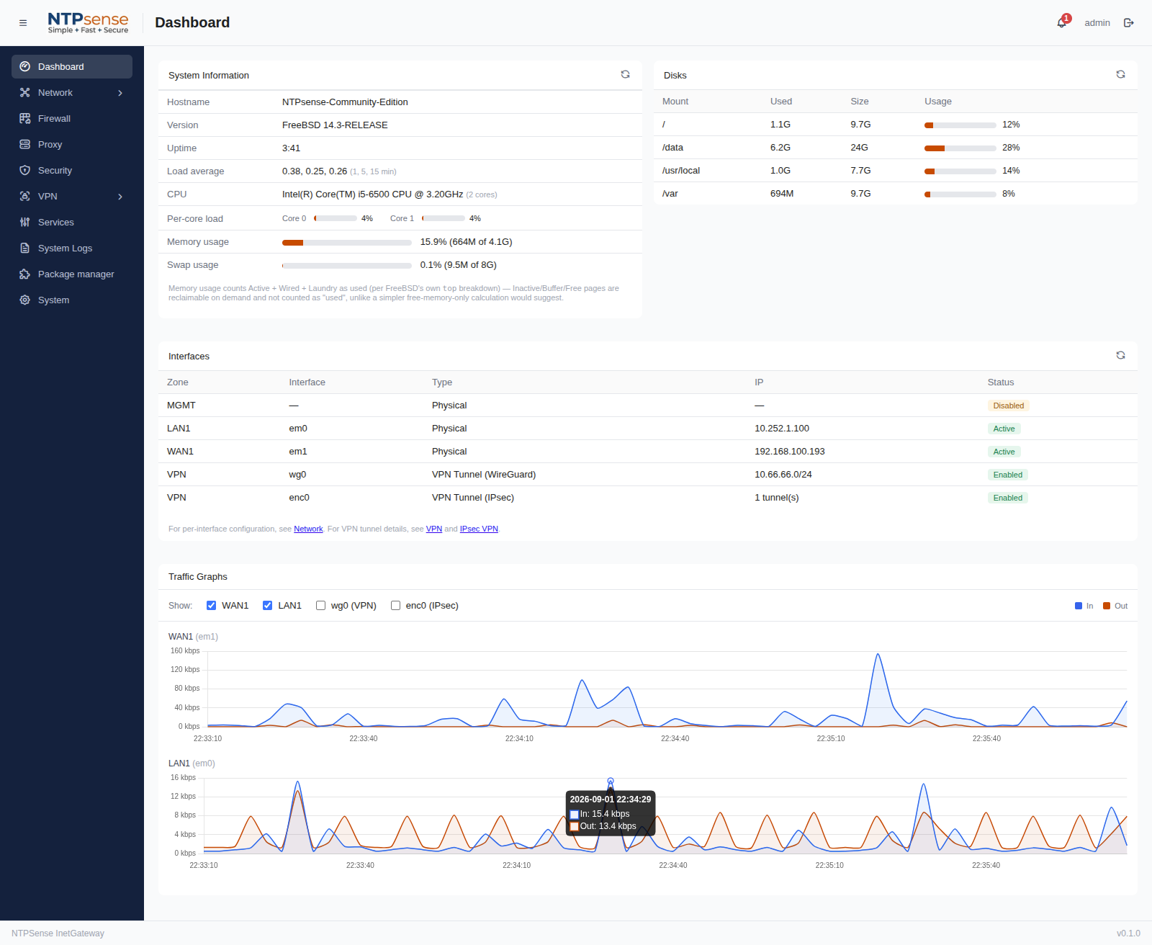Click the Dashboard gauge icon in sidebar
Screen dimensions: 1152x945
[25, 66]
